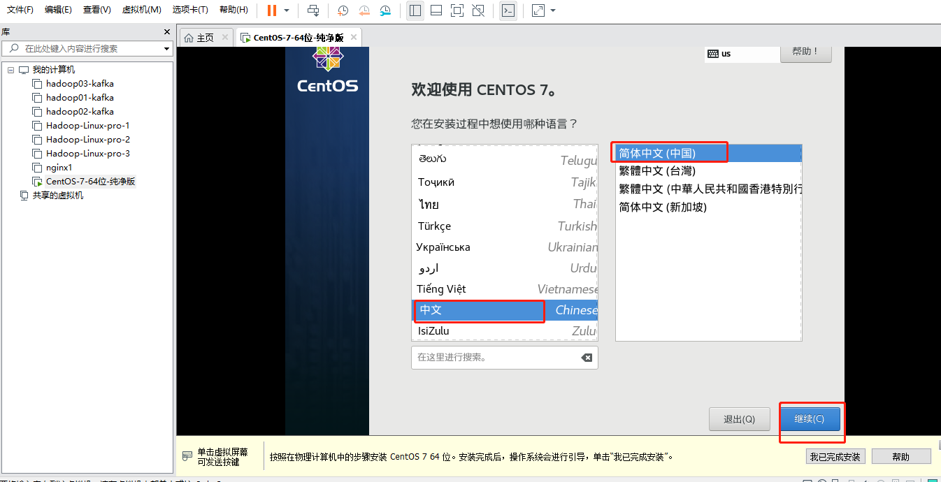The height and width of the screenshot is (482, 941).
Task: Open snapshot manager wrench-clock icon
Action: [386, 10]
